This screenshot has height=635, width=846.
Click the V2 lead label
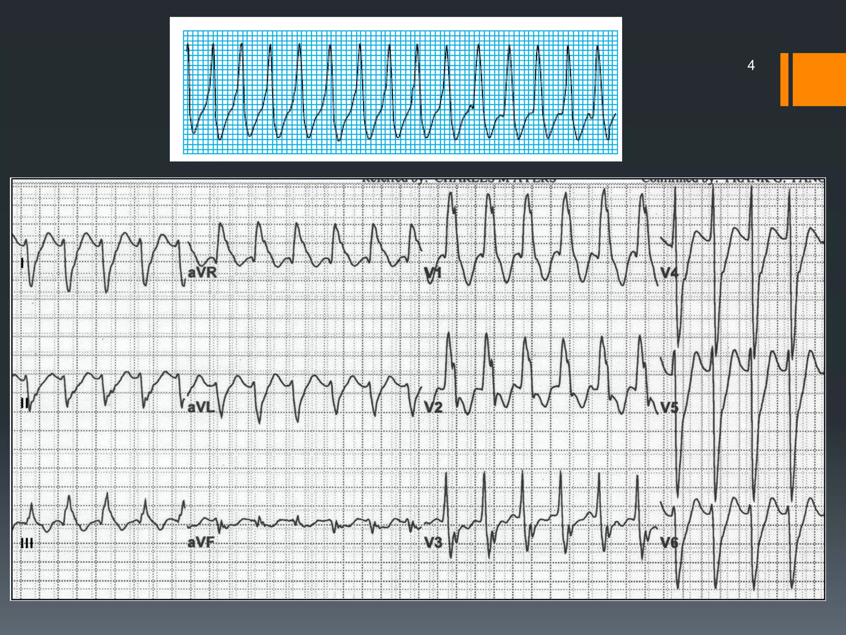433,408
